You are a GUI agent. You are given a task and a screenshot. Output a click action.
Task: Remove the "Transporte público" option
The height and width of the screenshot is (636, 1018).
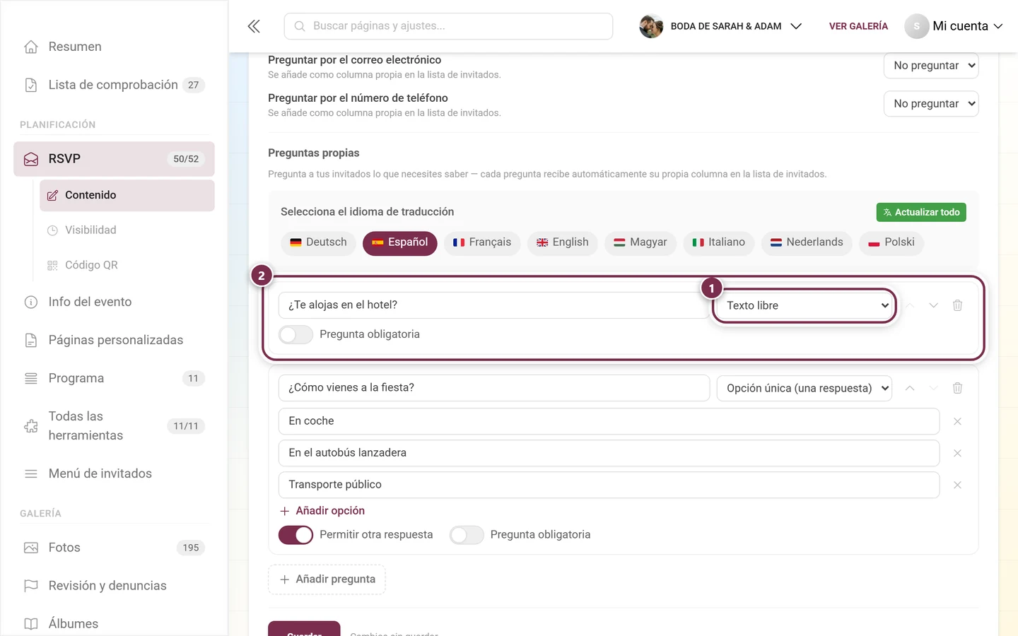(x=957, y=485)
